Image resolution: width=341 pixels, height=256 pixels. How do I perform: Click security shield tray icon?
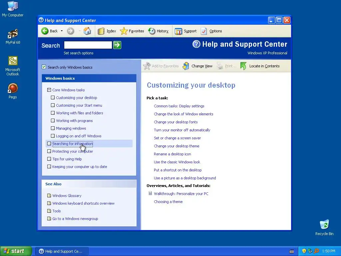pos(304,251)
